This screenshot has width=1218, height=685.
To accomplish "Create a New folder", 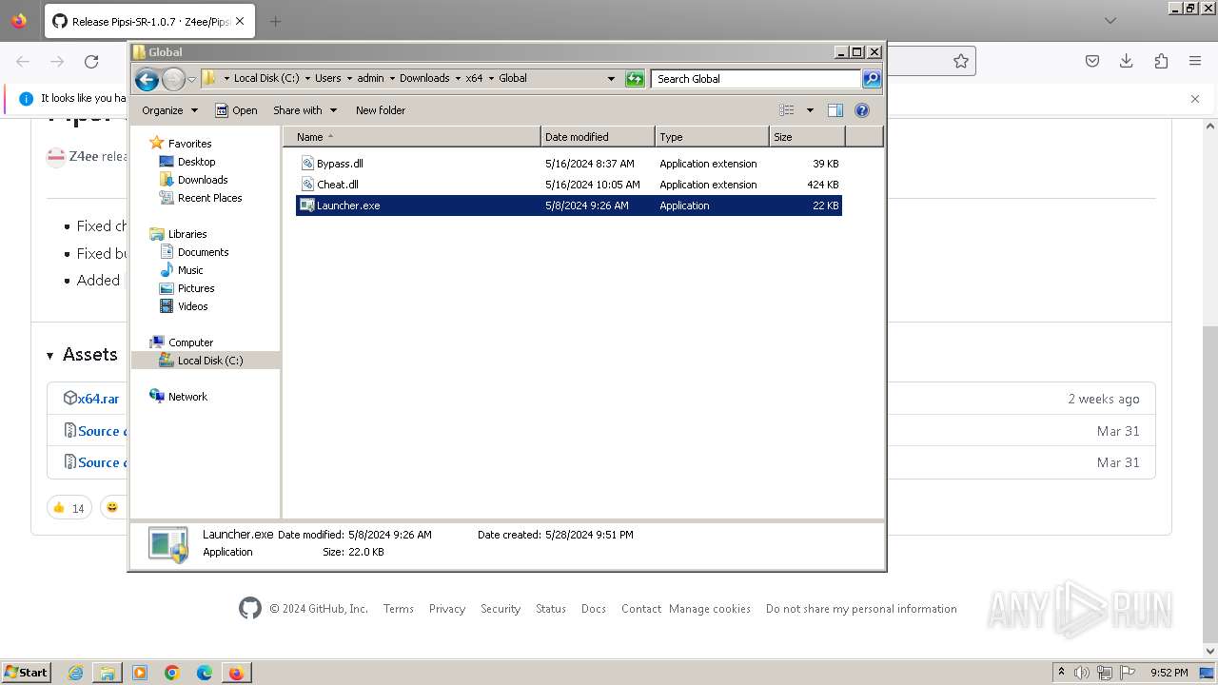I will [x=381, y=110].
